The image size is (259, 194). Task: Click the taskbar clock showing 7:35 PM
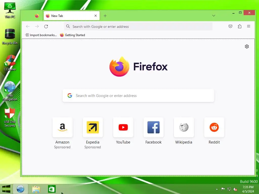pyautogui.click(x=248, y=189)
